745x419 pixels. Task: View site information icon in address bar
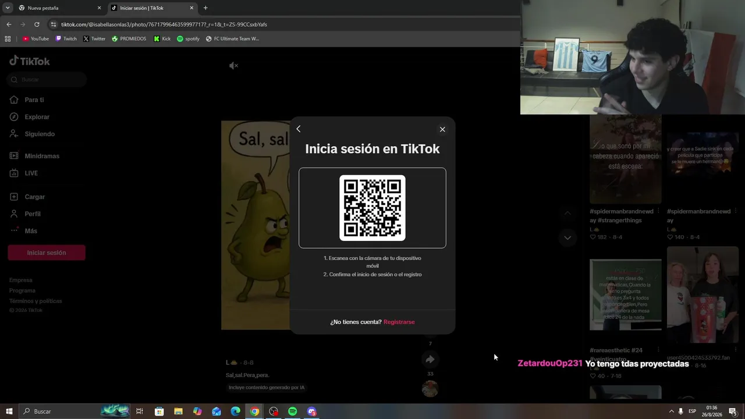click(x=54, y=24)
